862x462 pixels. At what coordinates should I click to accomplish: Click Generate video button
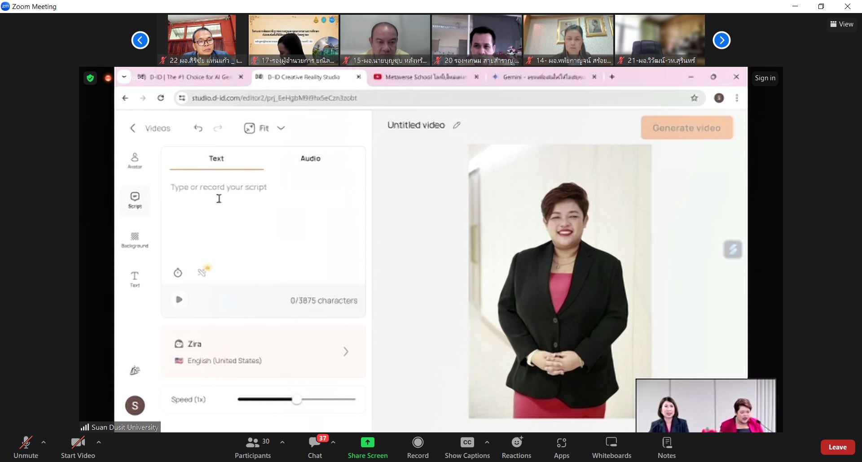[687, 128]
